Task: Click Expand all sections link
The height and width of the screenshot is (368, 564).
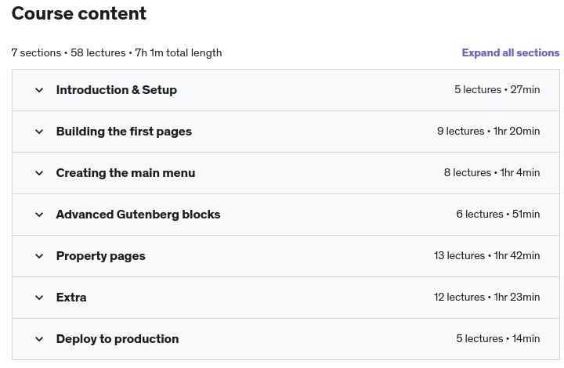Action: tap(510, 53)
